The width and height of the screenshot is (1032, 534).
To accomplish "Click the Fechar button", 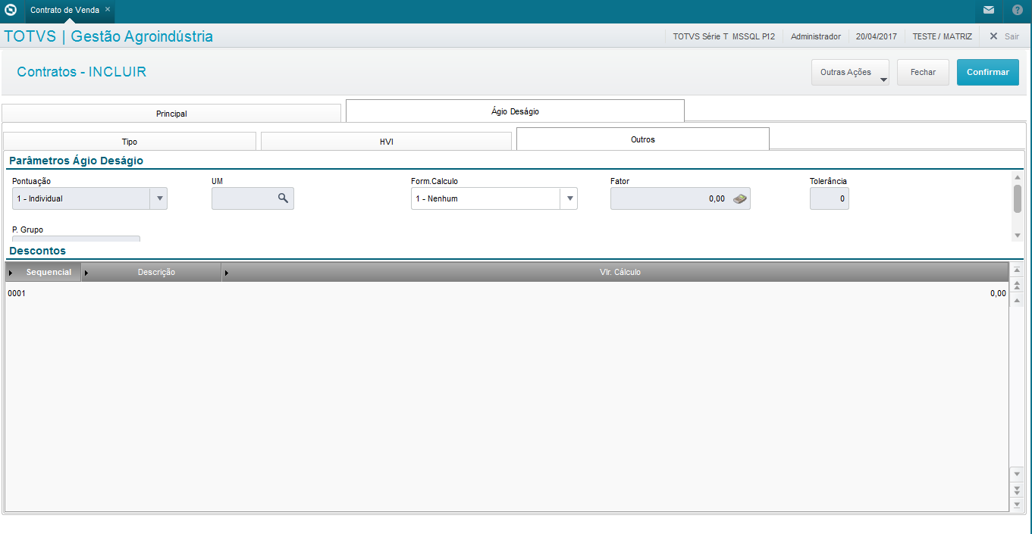I will point(923,72).
